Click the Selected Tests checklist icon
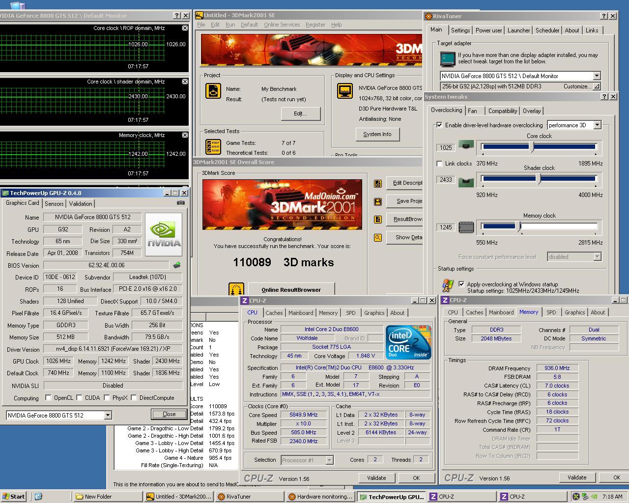This screenshot has height=503, width=629. point(213,147)
